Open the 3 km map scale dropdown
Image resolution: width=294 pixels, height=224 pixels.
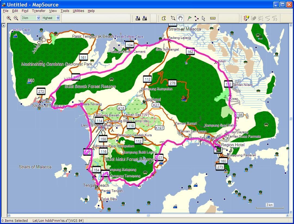tap(38, 18)
